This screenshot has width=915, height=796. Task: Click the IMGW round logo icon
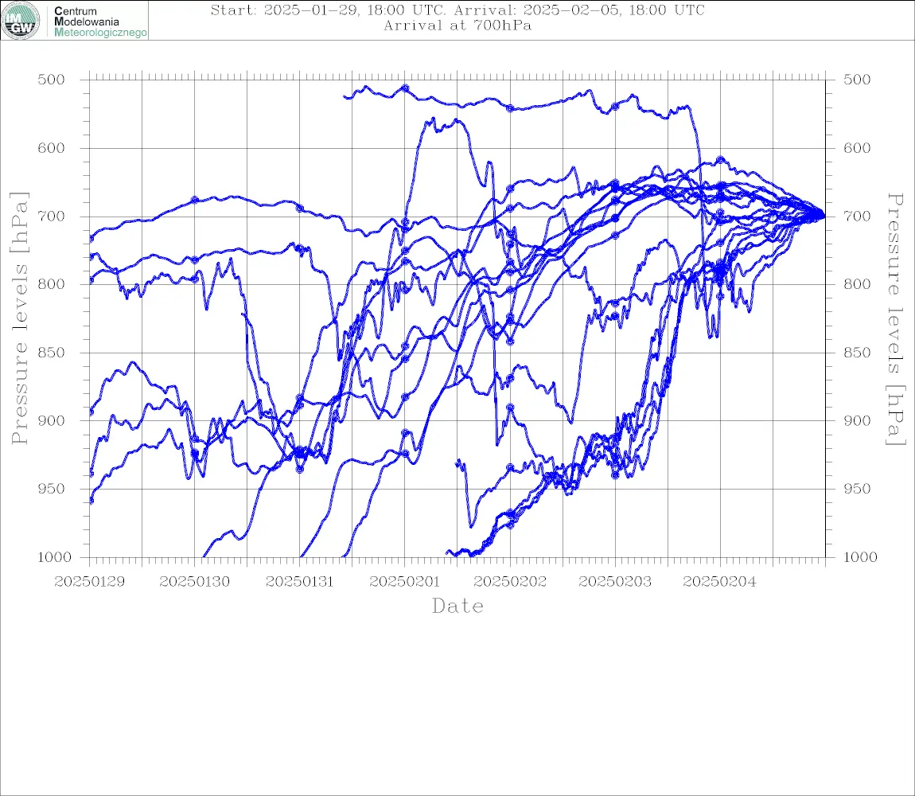pyautogui.click(x=21, y=21)
